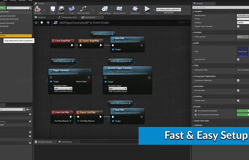
Task: Open compile options dropdown arrow
Action: coord(44,10)
